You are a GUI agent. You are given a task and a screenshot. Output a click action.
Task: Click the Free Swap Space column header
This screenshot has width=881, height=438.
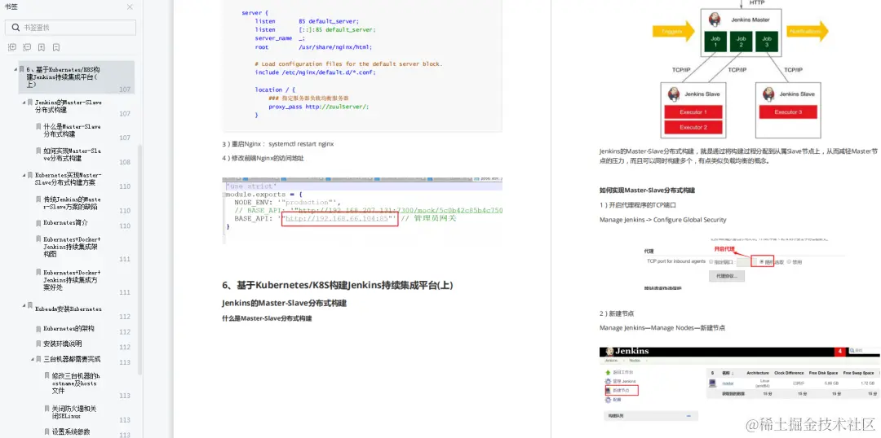pos(858,373)
